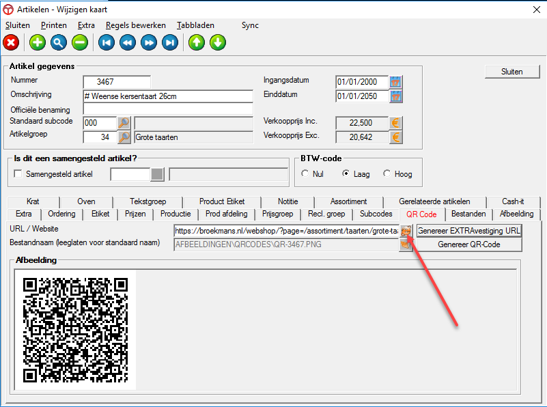Switch to the Cash-it tab
Image resolution: width=547 pixels, height=407 pixels.
click(x=513, y=201)
